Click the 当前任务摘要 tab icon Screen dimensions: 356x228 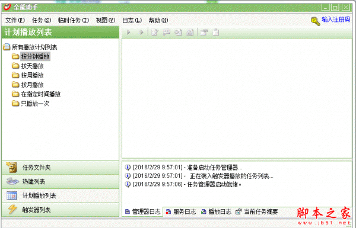coord(239,212)
